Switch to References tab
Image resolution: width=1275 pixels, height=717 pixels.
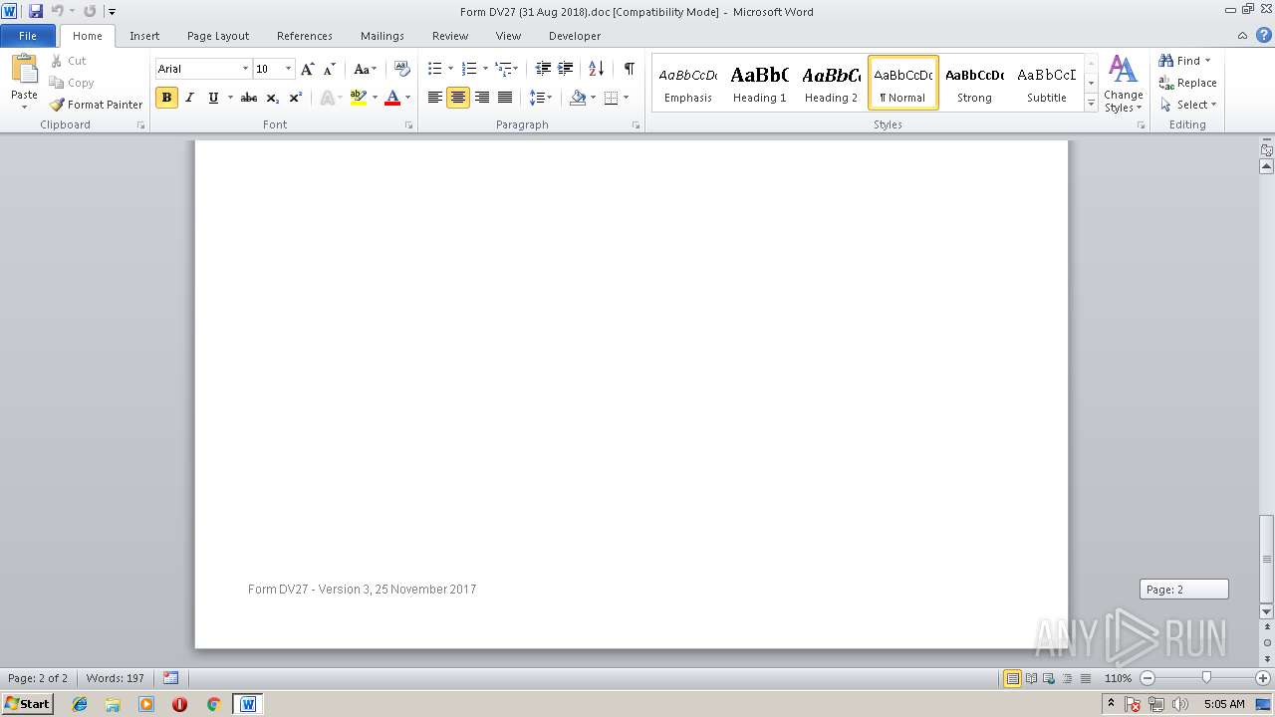coord(305,36)
